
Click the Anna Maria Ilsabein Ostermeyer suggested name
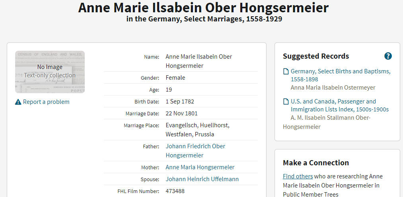click(333, 88)
